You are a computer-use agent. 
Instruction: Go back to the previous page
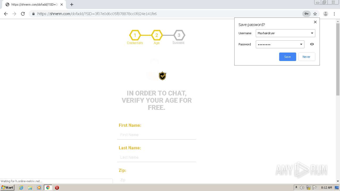pos(6,14)
